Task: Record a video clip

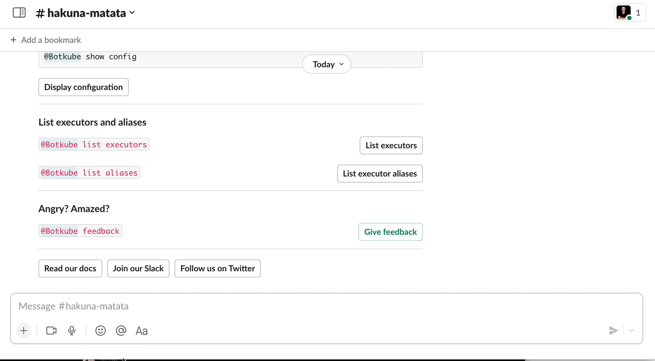Action: coord(51,331)
